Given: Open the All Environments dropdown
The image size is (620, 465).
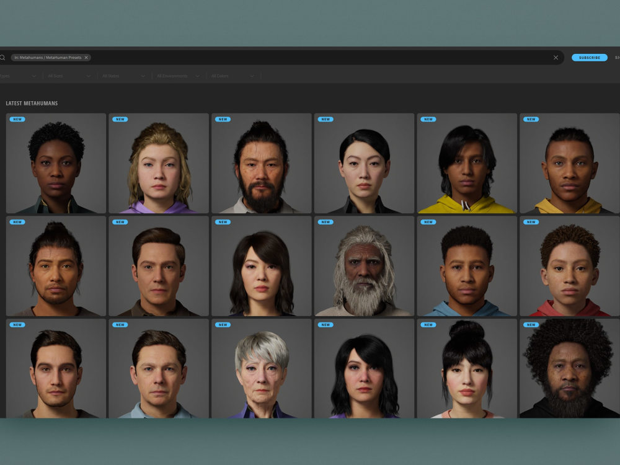Looking at the screenshot, I should (x=178, y=76).
